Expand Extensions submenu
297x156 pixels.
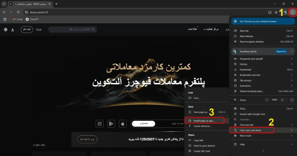pyautogui.click(x=263, y=86)
